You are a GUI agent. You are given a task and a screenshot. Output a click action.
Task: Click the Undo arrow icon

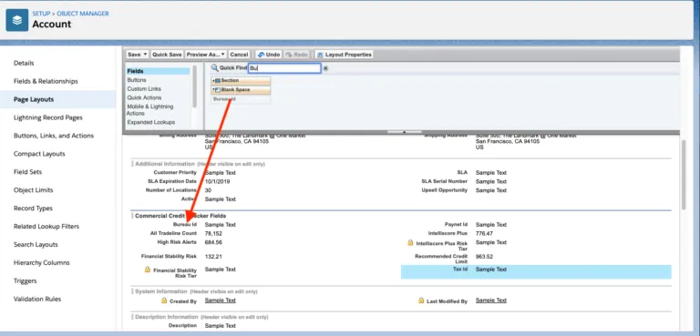pos(261,55)
